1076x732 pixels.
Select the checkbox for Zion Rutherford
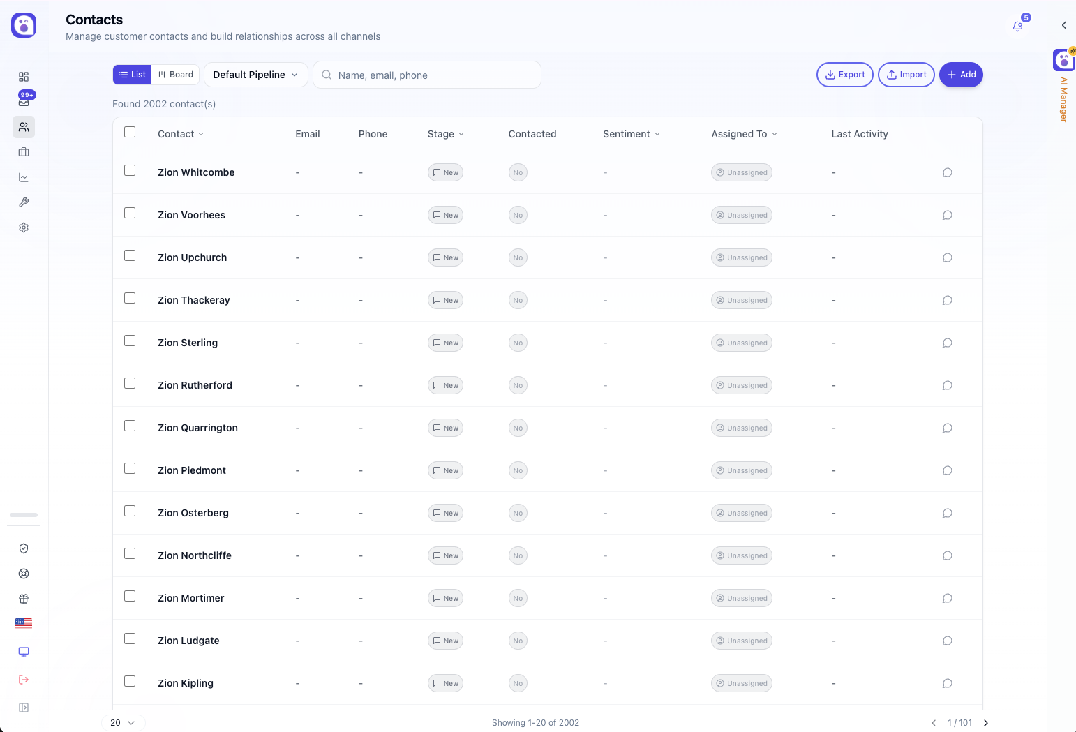130,383
